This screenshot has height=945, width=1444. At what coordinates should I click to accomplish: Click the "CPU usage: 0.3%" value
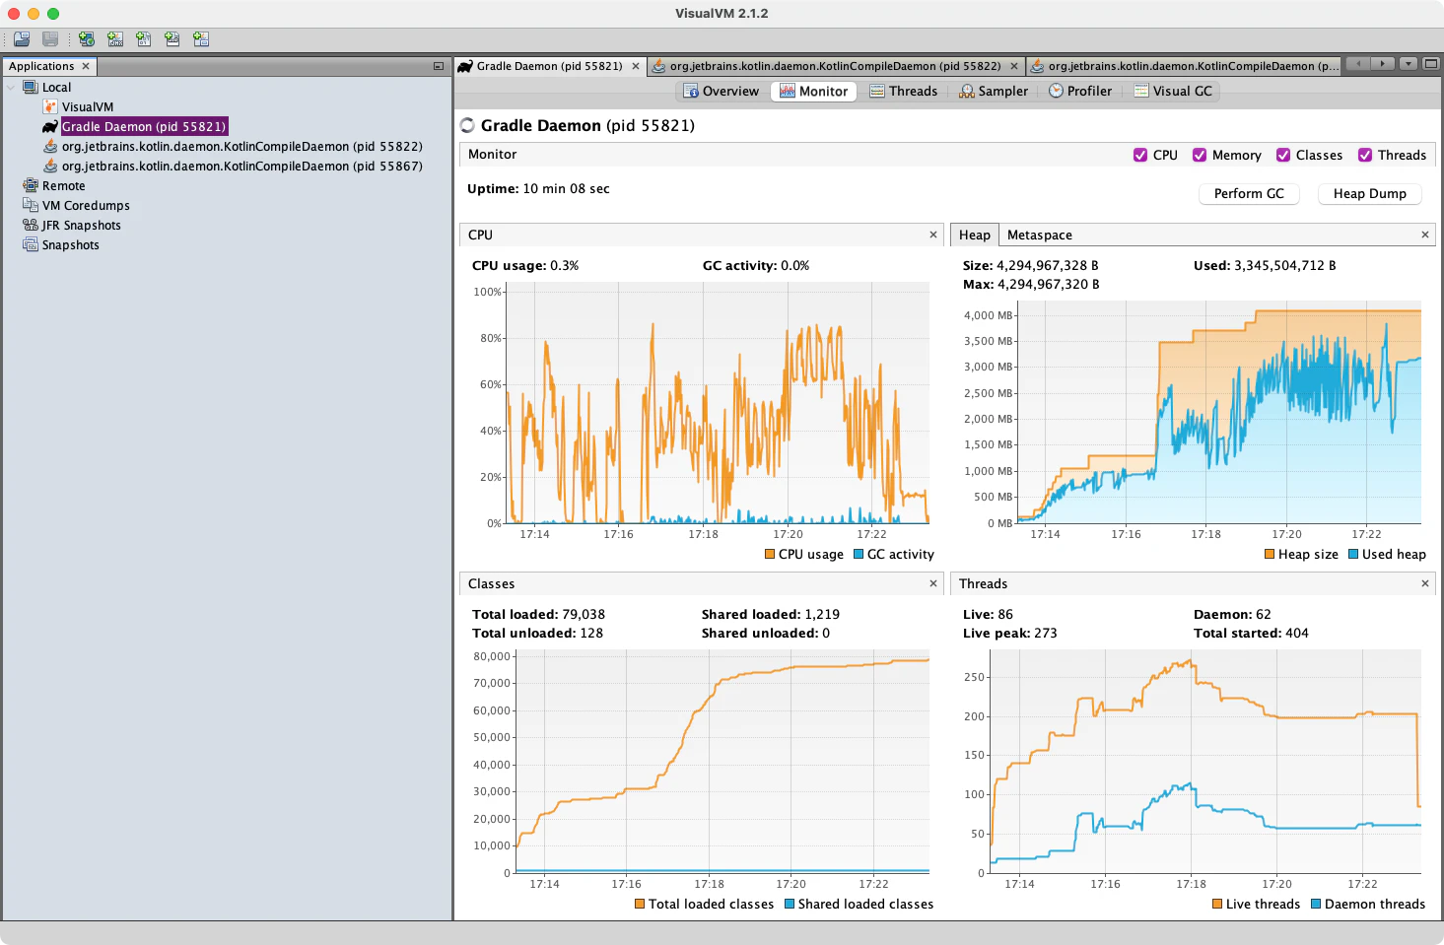[525, 266]
